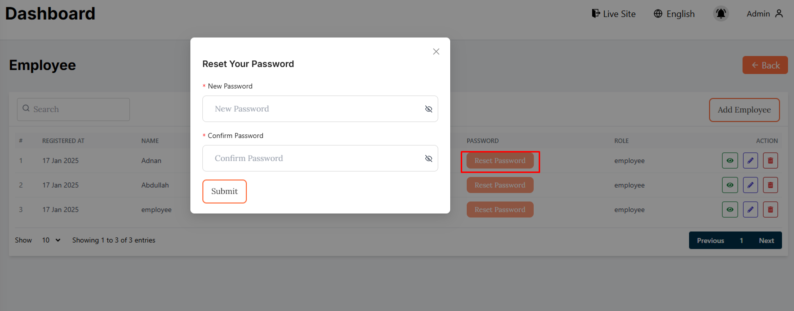
Task: Go to the Previous page
Action: [710, 240]
